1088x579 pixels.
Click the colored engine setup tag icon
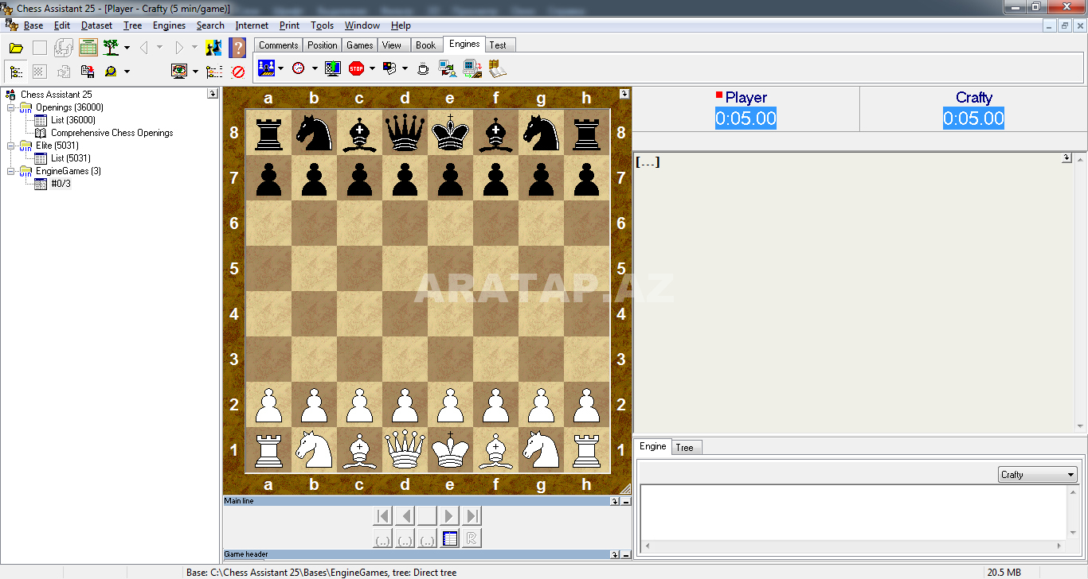coord(390,68)
